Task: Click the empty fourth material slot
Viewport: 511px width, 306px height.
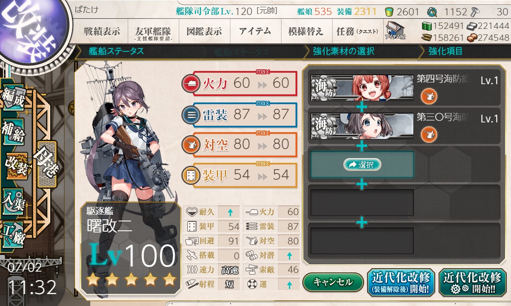Action: 362,202
